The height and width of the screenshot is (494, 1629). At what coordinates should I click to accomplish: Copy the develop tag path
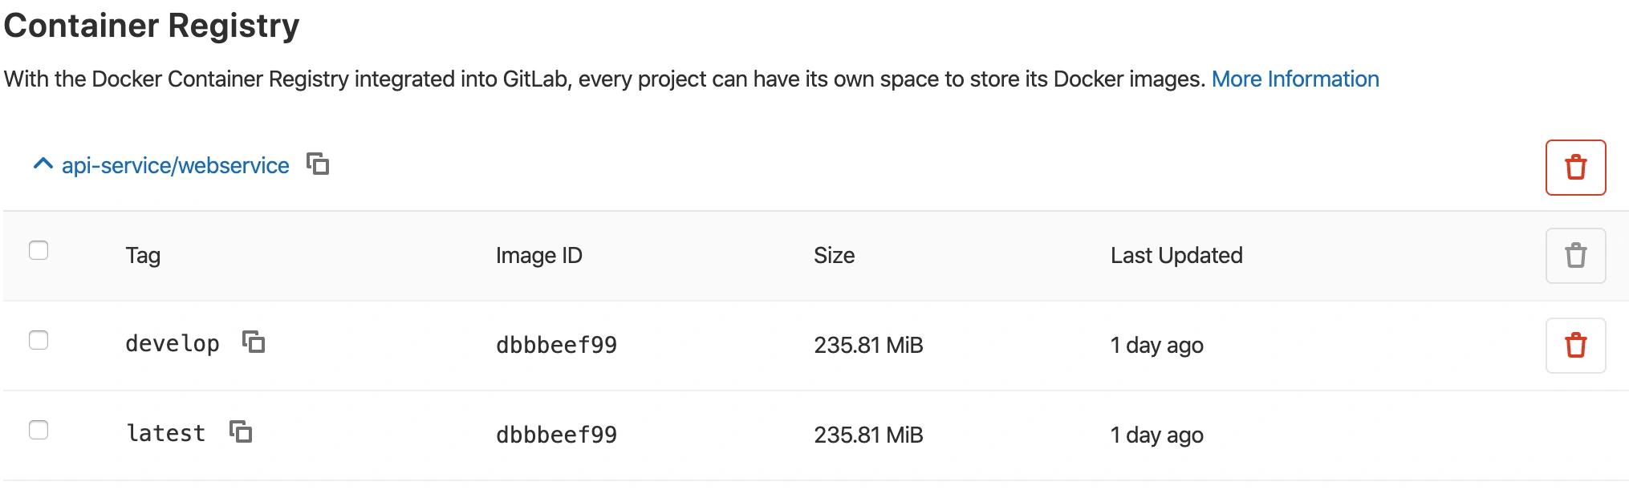254,342
